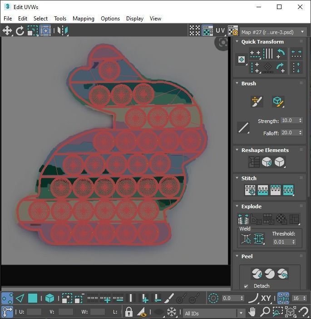Click the Set Pivot icon in Quick Transform
This screenshot has width=311, height=319.
pos(242,59)
